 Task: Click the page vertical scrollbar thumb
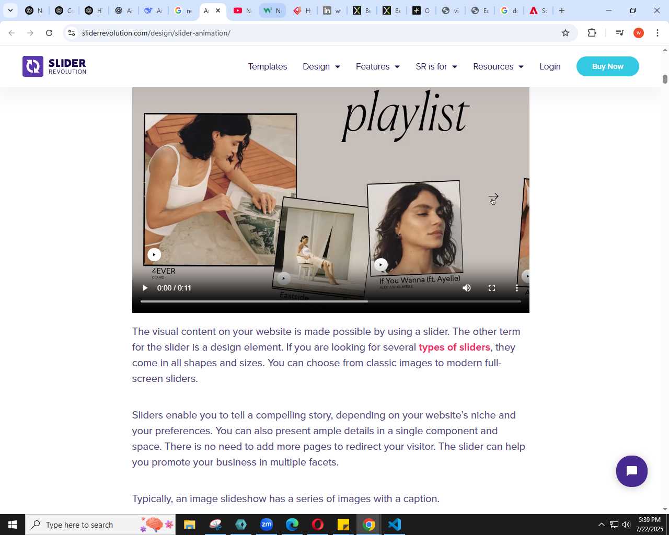tap(665, 79)
